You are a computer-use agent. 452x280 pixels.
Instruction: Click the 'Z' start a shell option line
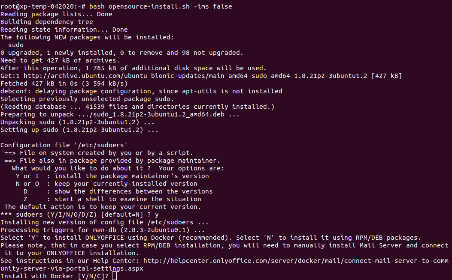112,199
